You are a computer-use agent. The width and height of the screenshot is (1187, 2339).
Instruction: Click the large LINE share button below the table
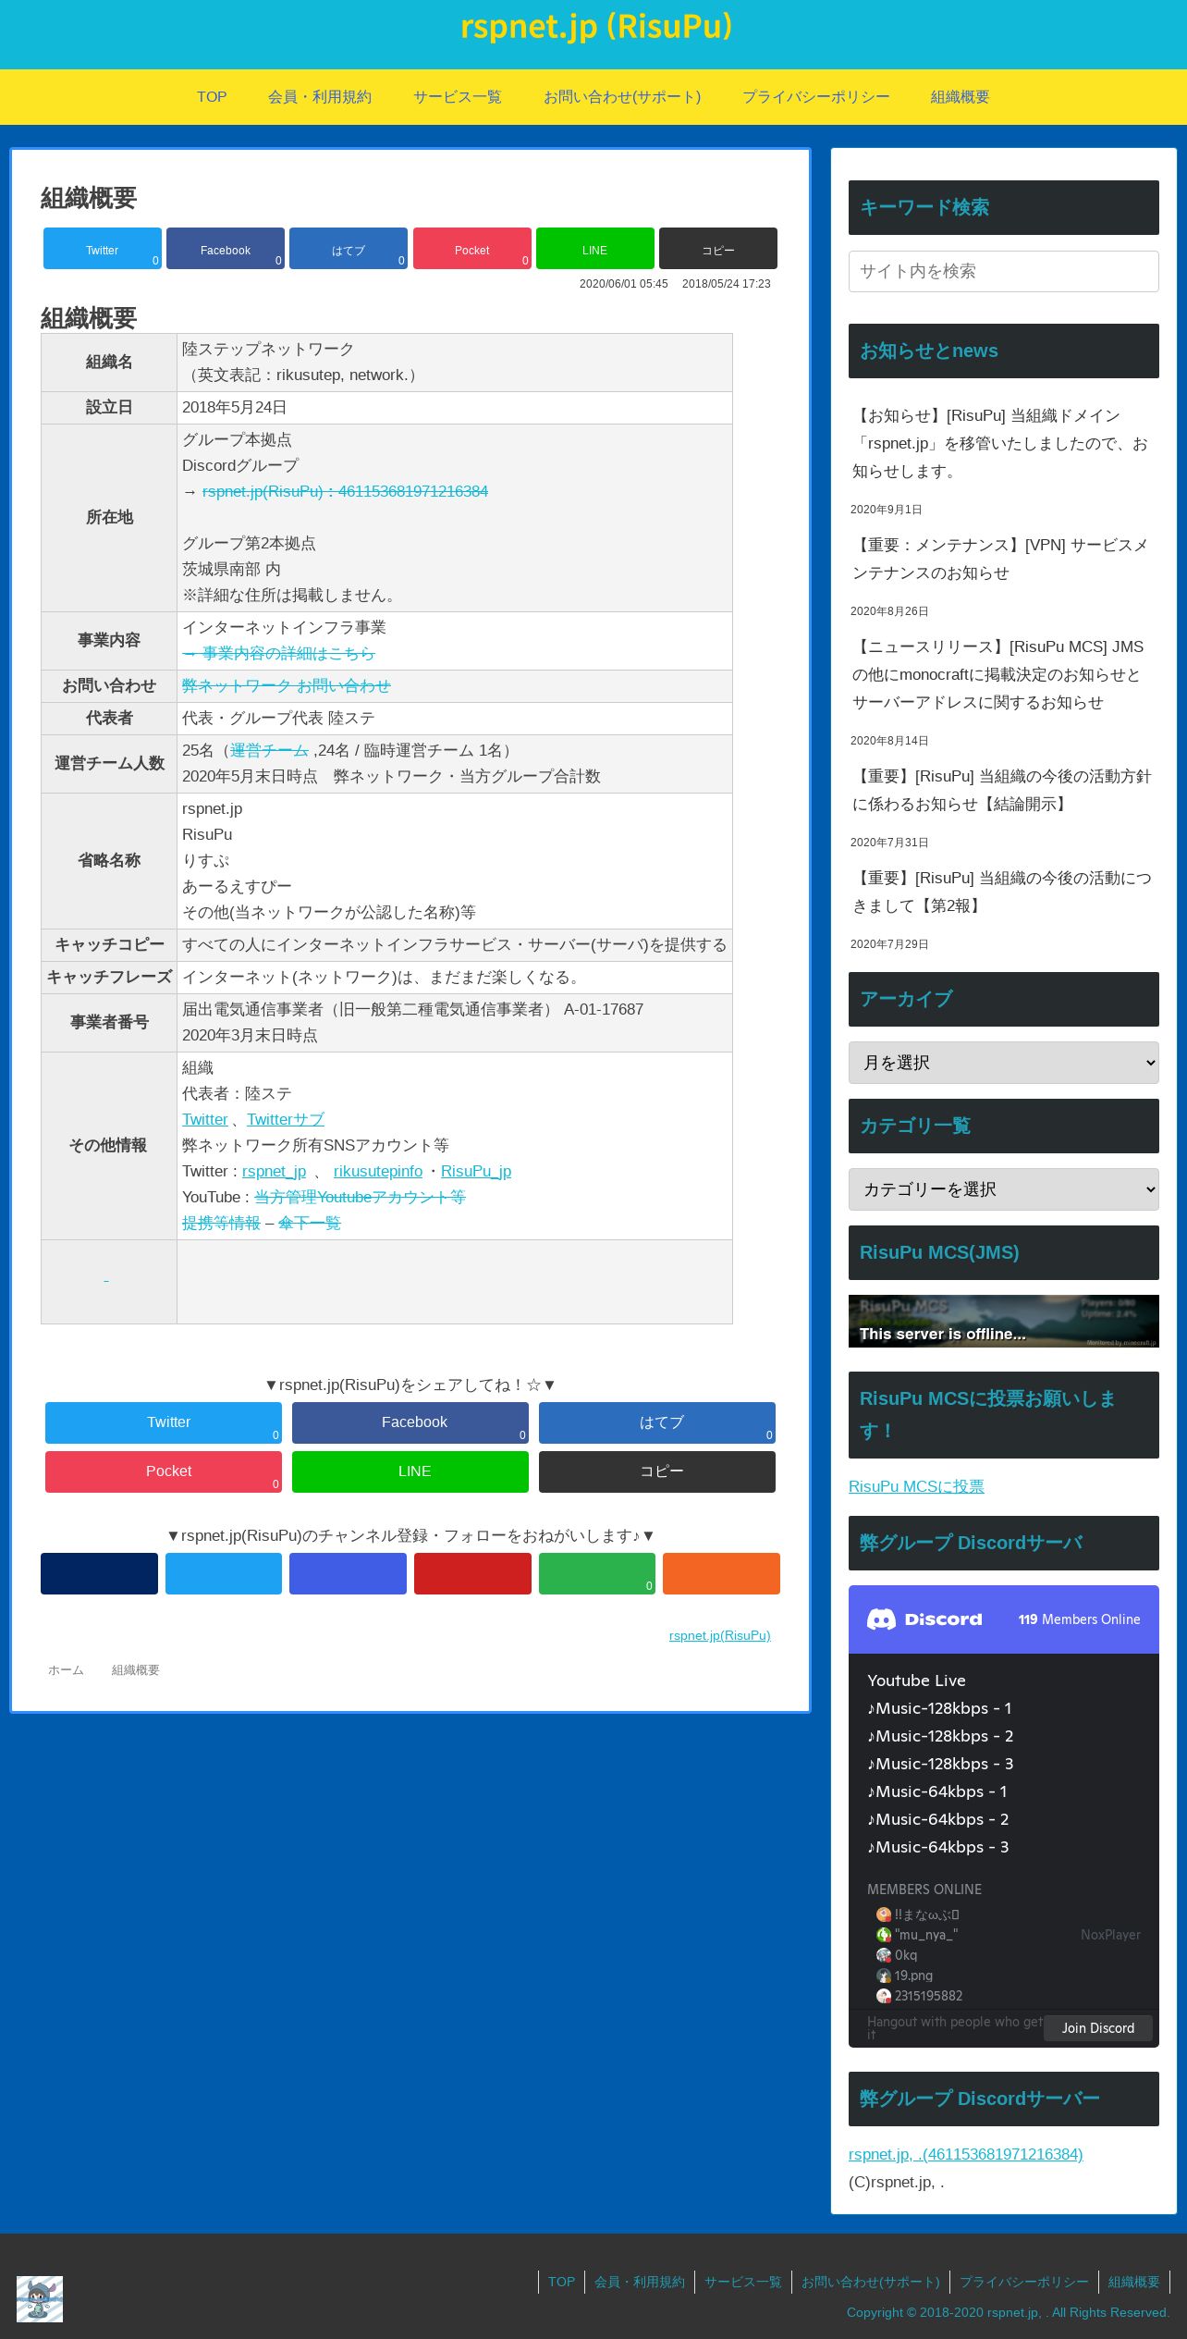pos(410,1471)
